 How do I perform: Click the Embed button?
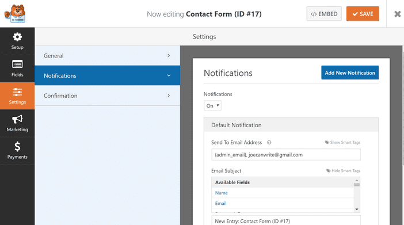point(324,14)
